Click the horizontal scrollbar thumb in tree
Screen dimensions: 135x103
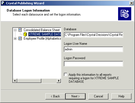click(29, 81)
